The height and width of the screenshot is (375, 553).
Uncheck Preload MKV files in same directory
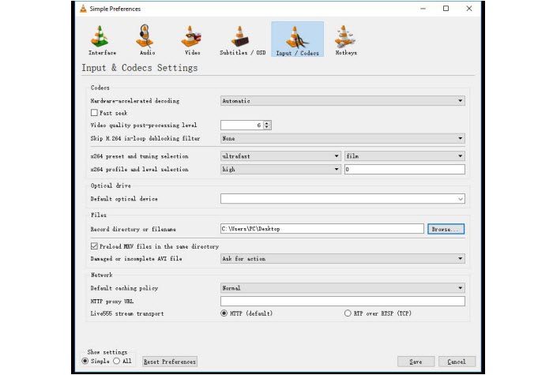pos(94,246)
